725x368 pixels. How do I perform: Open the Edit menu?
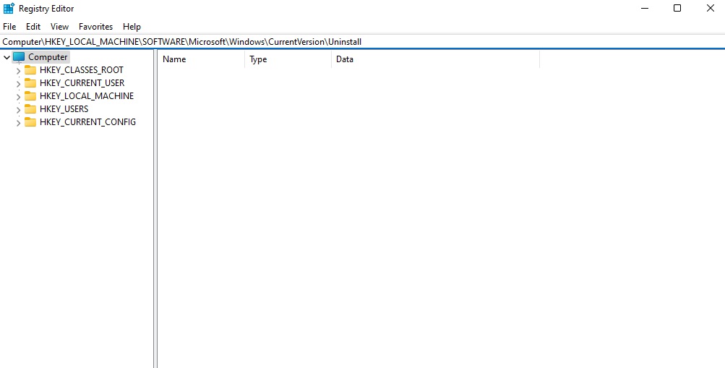pyautogui.click(x=33, y=27)
